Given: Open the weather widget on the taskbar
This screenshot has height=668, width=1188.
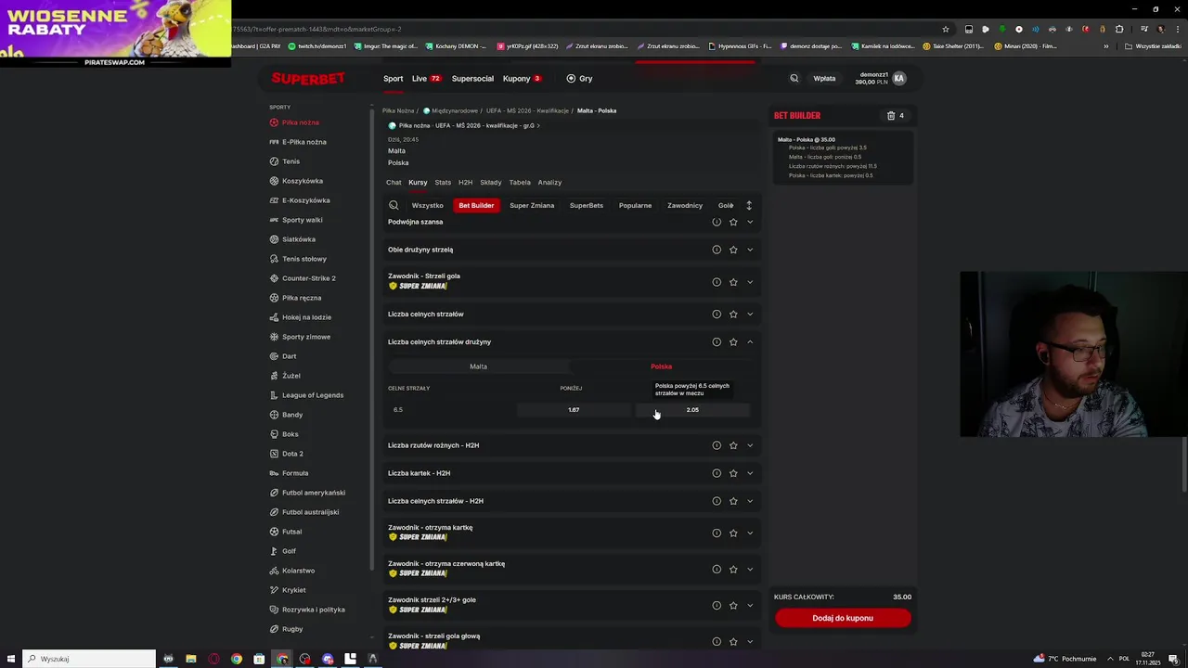Looking at the screenshot, I should point(1065,659).
